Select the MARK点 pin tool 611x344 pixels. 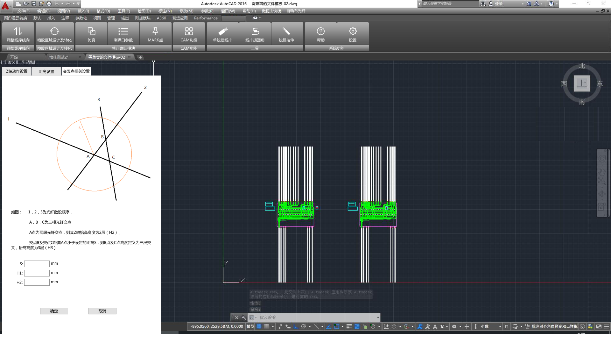(x=155, y=33)
